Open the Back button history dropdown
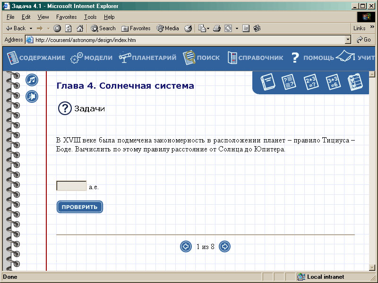378x283 pixels. [30, 28]
